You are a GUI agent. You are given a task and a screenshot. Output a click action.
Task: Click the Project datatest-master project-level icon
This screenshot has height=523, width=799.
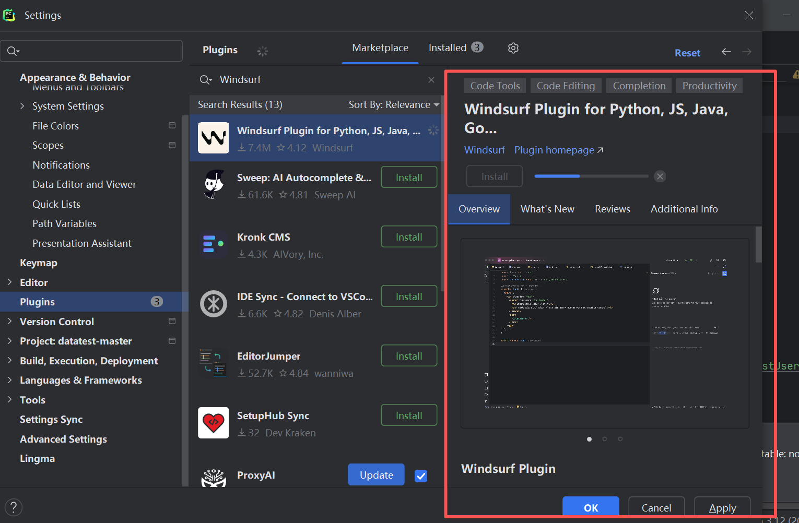click(x=172, y=341)
